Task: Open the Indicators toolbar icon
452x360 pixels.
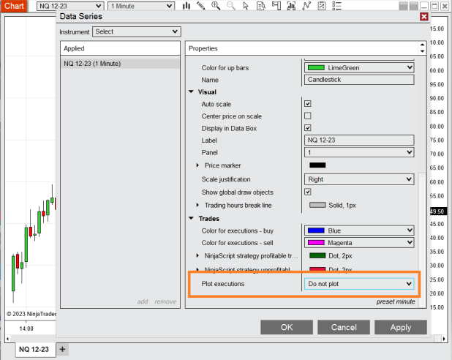Action: [x=306, y=6]
